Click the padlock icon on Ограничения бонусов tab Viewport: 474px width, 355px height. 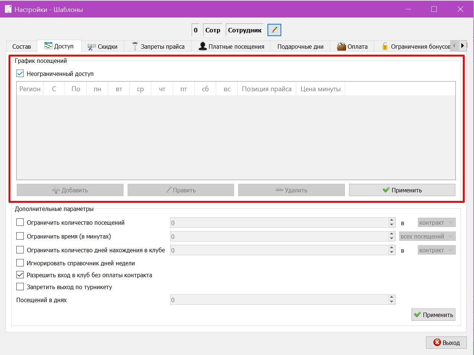pyautogui.click(x=385, y=46)
